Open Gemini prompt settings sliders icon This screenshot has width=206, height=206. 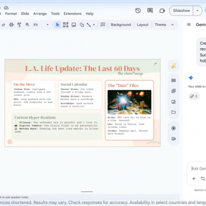[x=203, y=178]
